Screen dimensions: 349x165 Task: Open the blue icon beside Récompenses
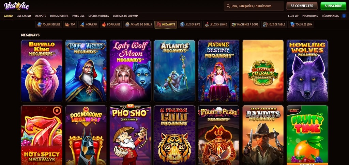tap(344, 16)
